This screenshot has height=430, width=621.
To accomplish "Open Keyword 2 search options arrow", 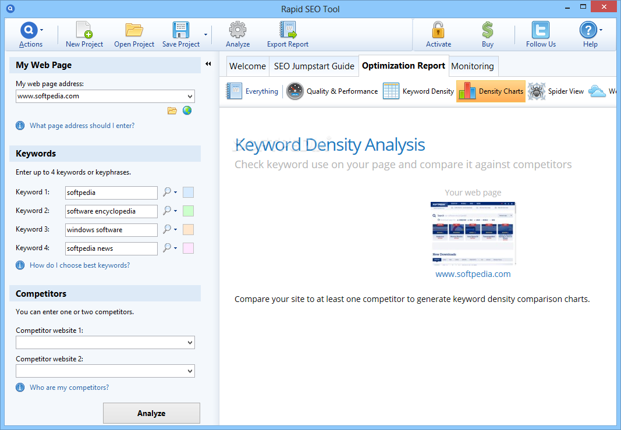I will 175,211.
